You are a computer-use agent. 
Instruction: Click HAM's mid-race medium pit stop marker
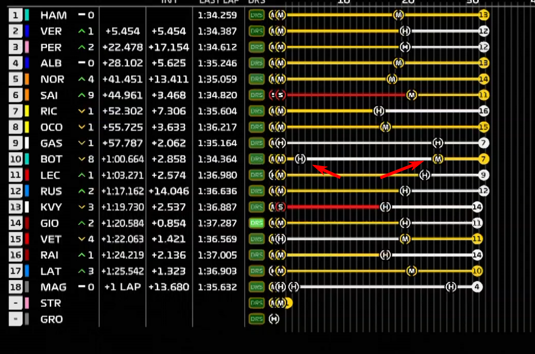point(398,15)
